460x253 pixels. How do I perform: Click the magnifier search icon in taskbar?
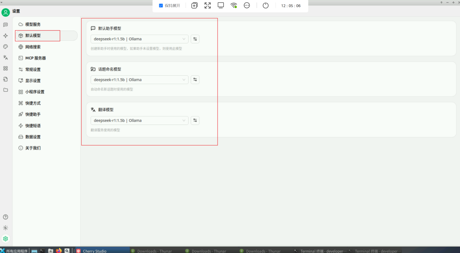click(67, 251)
